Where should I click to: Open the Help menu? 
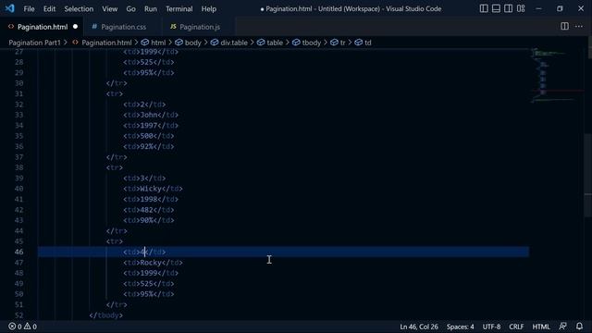pyautogui.click(x=208, y=8)
